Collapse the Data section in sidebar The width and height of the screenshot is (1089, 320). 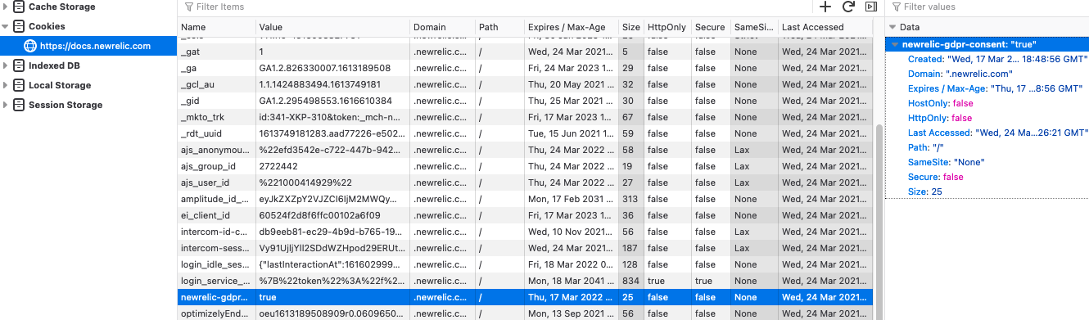tap(892, 27)
